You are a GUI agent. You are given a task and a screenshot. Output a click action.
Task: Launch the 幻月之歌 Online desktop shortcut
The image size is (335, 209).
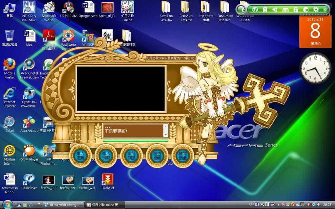click(x=127, y=11)
